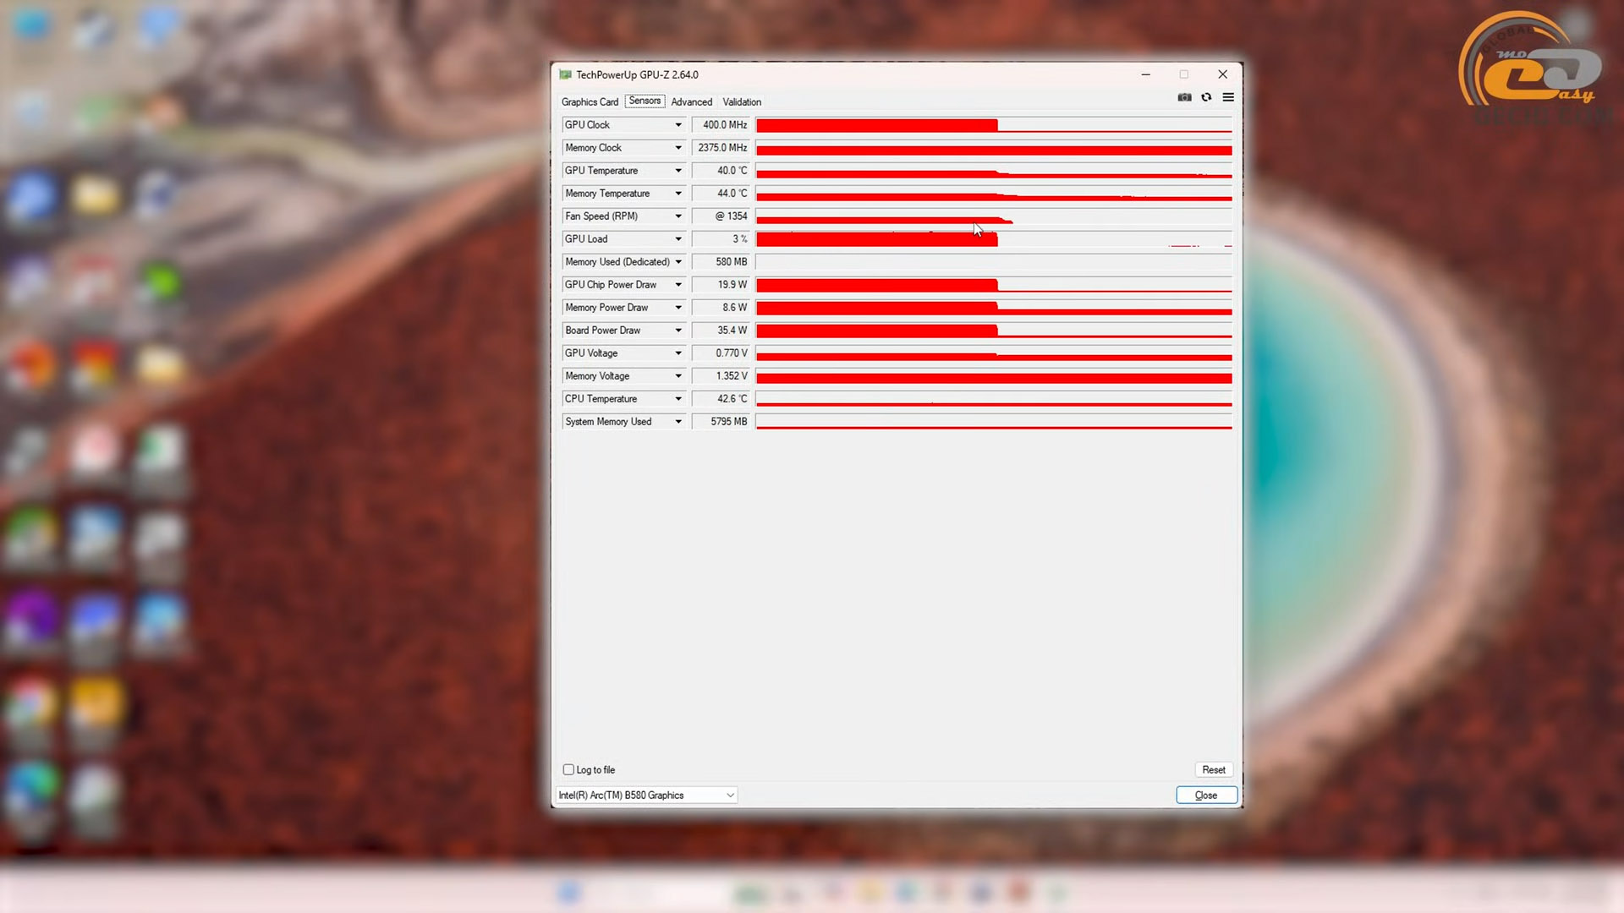Click the Close button at bottom
Image resolution: width=1624 pixels, height=913 pixels.
click(x=1206, y=795)
